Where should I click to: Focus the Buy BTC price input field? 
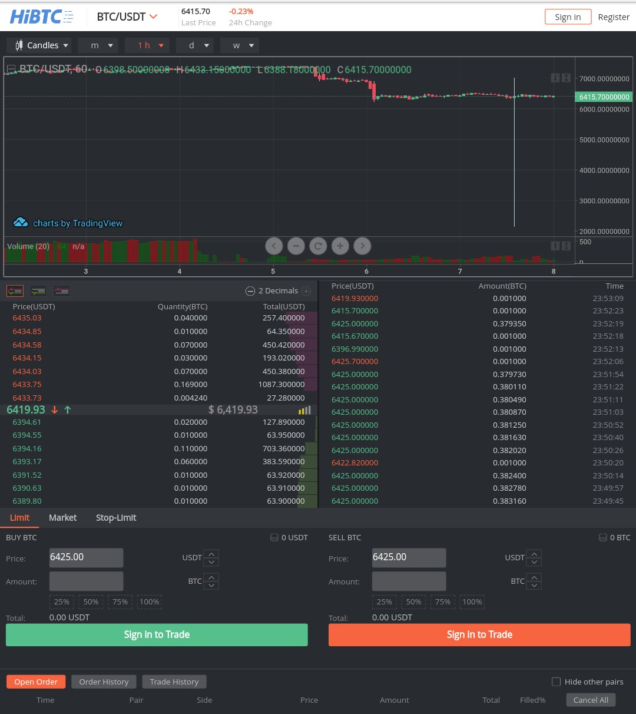[87, 557]
